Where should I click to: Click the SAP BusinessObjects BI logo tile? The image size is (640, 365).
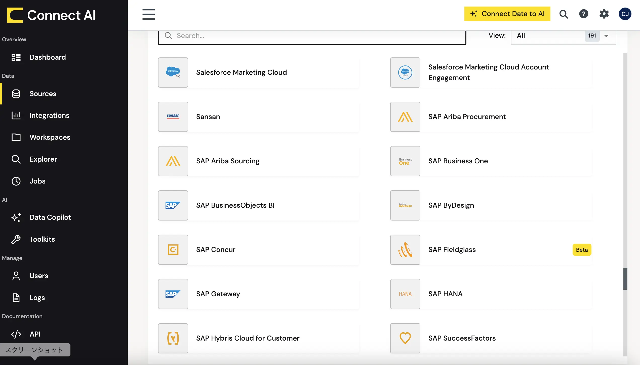click(x=173, y=205)
